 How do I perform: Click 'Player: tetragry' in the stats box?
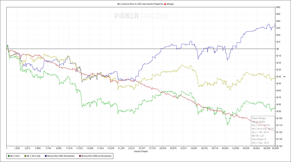tap(259, 118)
